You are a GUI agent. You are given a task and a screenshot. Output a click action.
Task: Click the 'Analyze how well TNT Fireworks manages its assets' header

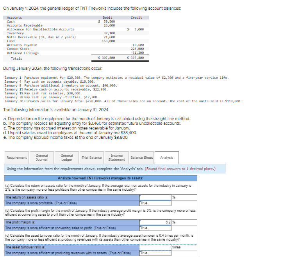click(x=100, y=178)
